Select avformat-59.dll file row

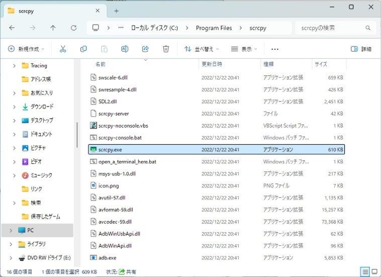click(x=217, y=210)
